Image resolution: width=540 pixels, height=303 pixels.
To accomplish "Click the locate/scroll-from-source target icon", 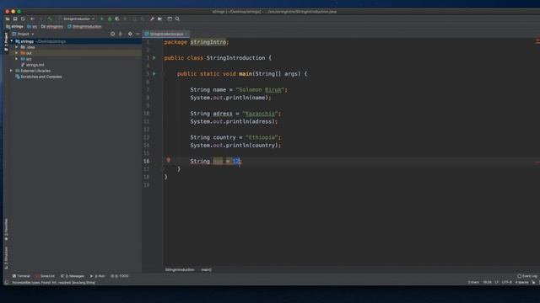I will [112, 34].
